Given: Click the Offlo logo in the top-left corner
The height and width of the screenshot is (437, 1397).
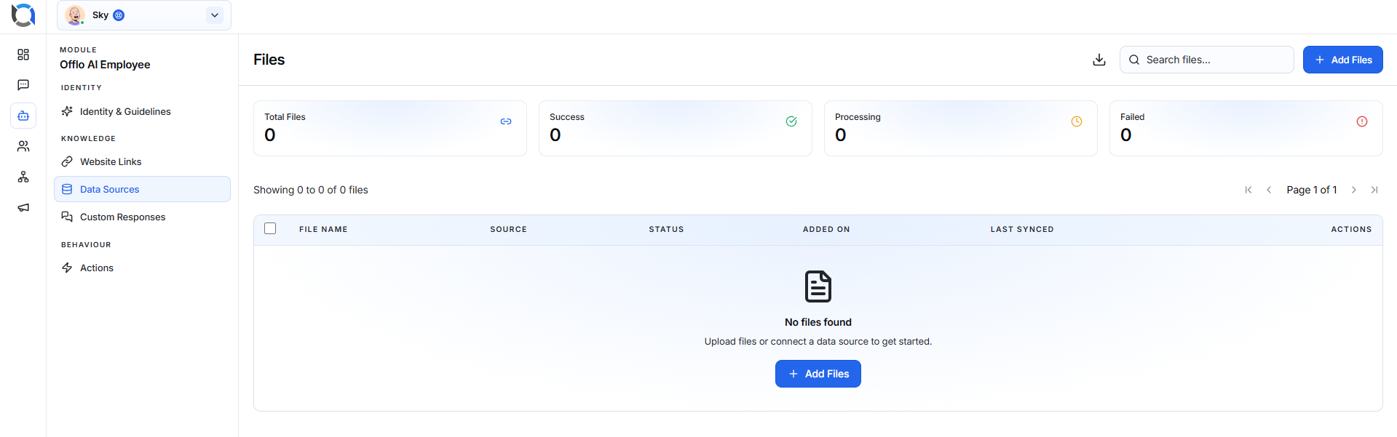Looking at the screenshot, I should 23,15.
